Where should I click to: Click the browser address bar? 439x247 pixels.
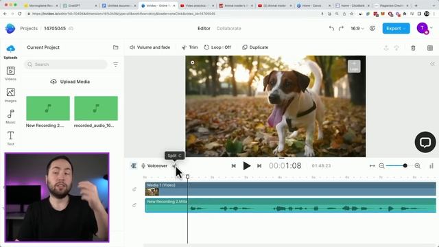pyautogui.click(x=174, y=14)
